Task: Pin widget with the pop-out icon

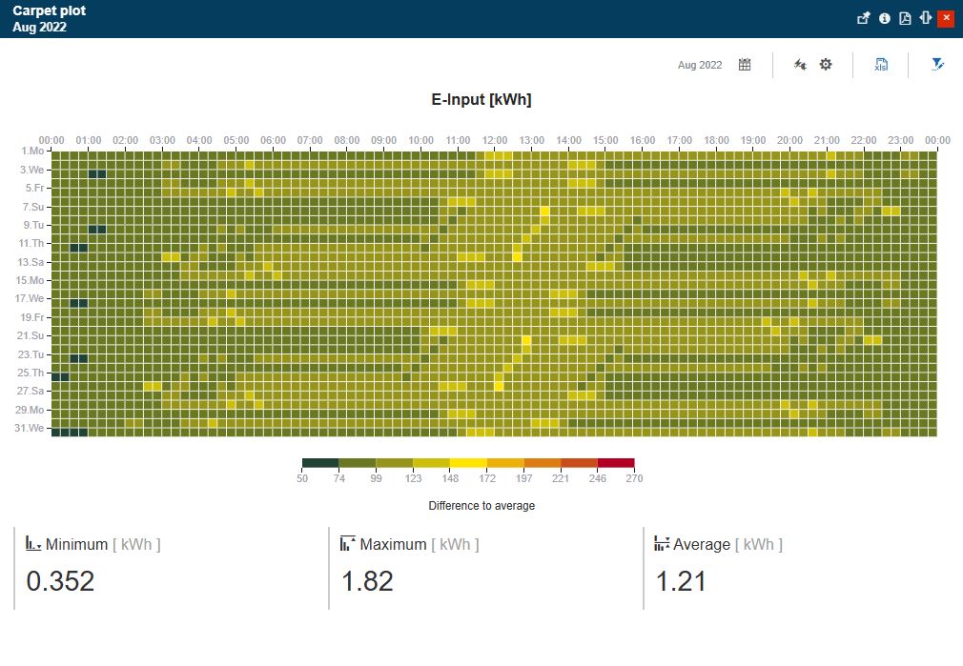Action: coord(864,18)
